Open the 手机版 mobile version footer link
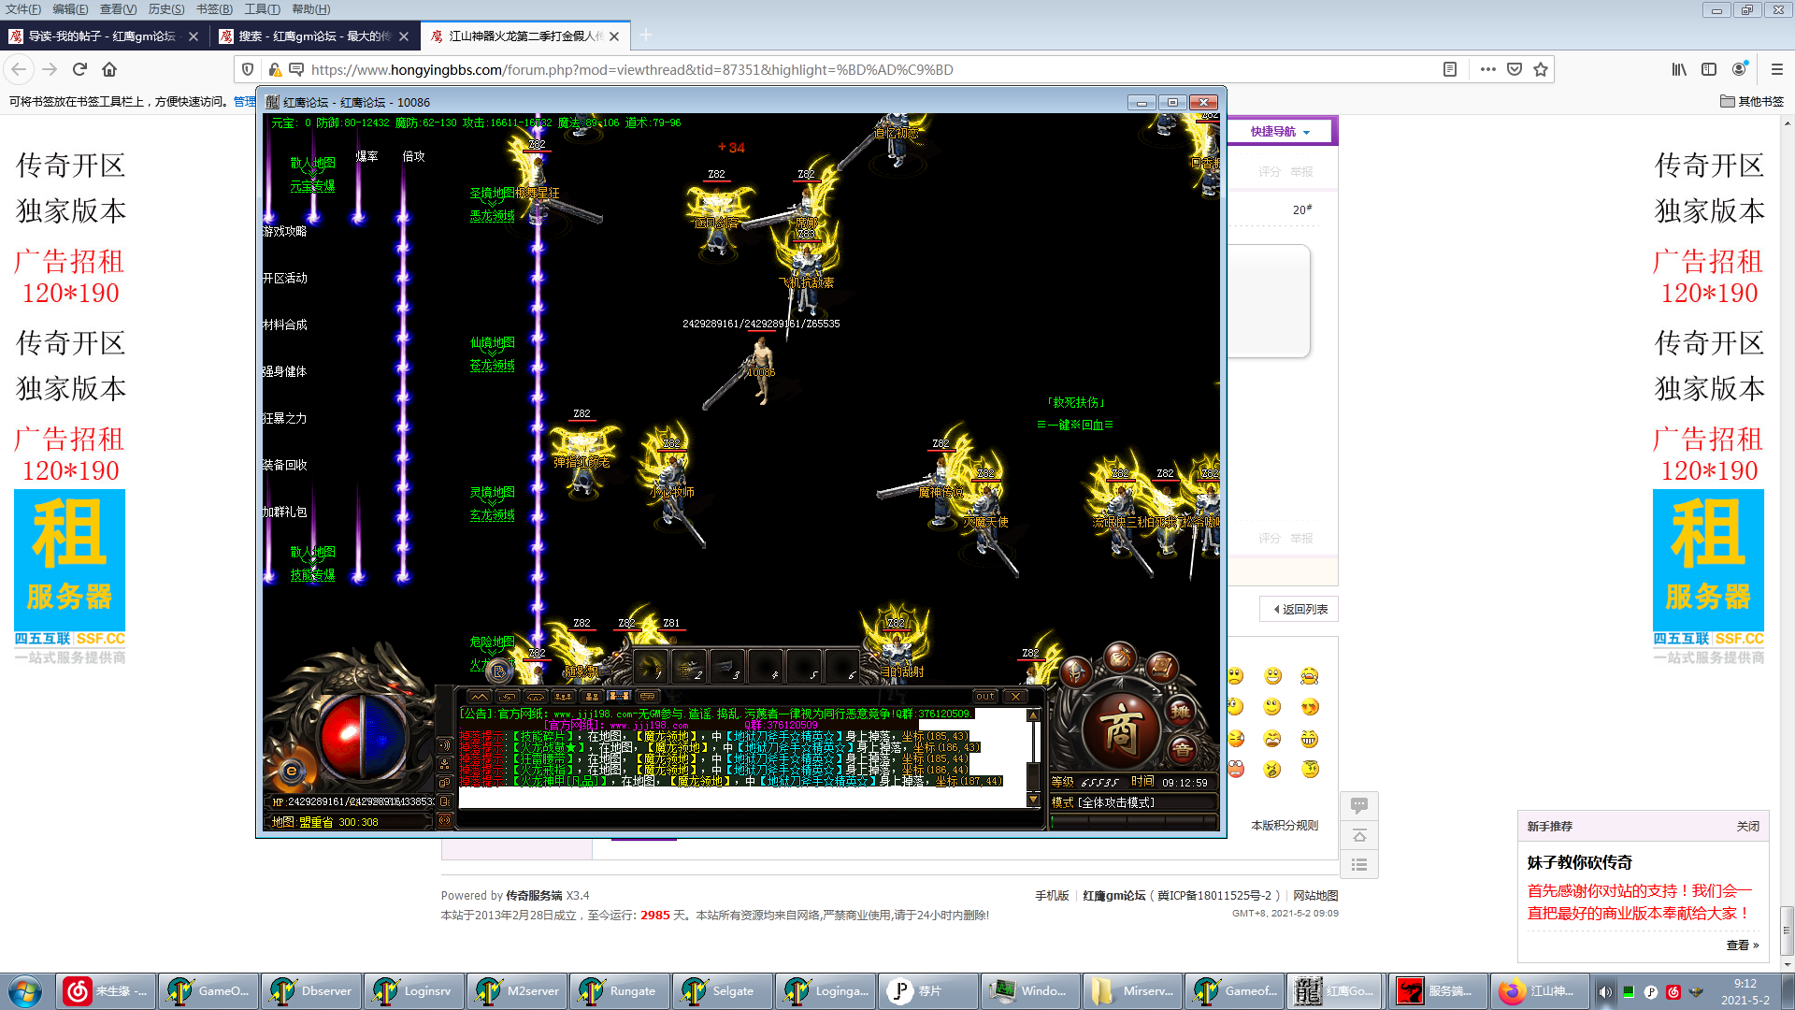The width and height of the screenshot is (1795, 1010). coord(1052,895)
